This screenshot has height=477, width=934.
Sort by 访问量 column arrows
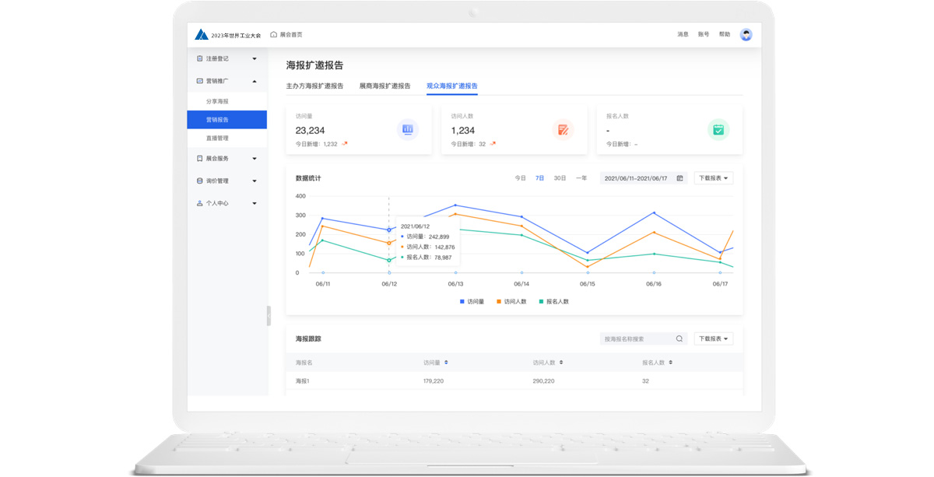tap(446, 363)
